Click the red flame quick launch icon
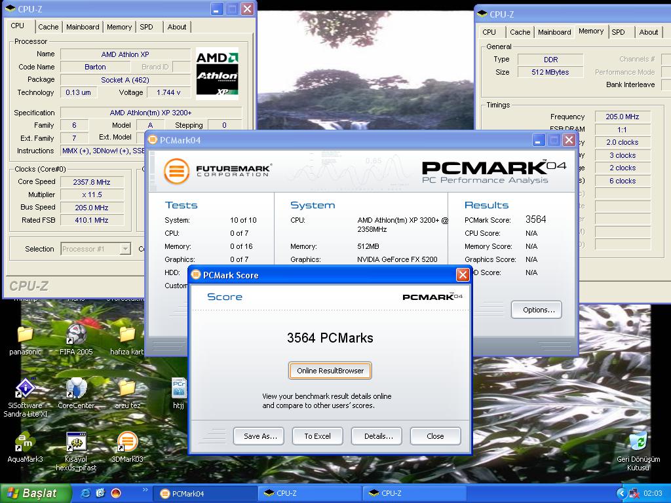This screenshot has width=671, height=503. (116, 493)
